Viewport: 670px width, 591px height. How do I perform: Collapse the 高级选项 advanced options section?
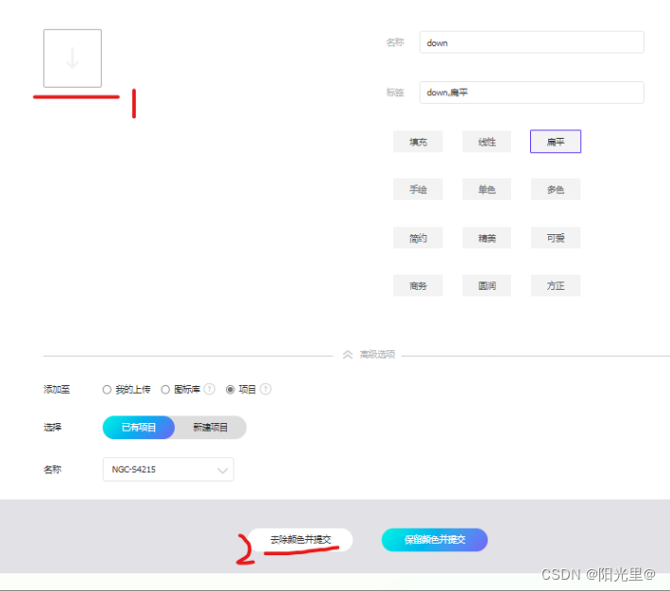(369, 354)
